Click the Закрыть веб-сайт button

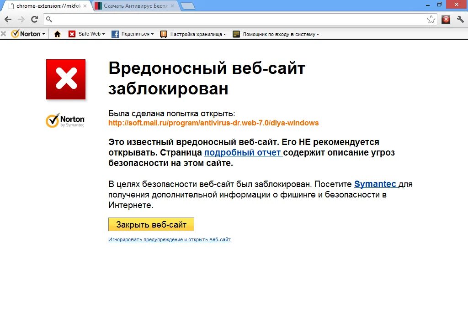[x=151, y=224]
